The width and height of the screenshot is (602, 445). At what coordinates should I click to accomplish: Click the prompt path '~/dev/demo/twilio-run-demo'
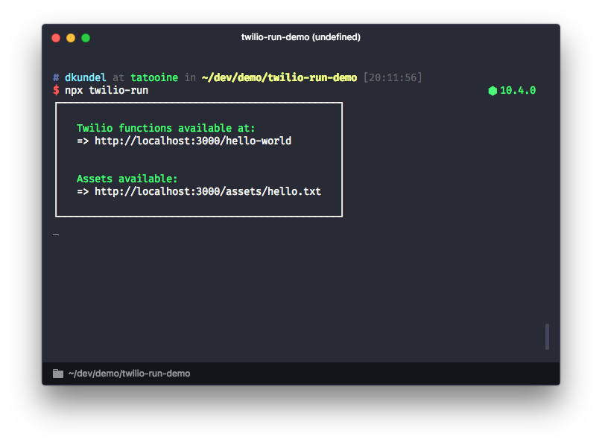point(279,77)
